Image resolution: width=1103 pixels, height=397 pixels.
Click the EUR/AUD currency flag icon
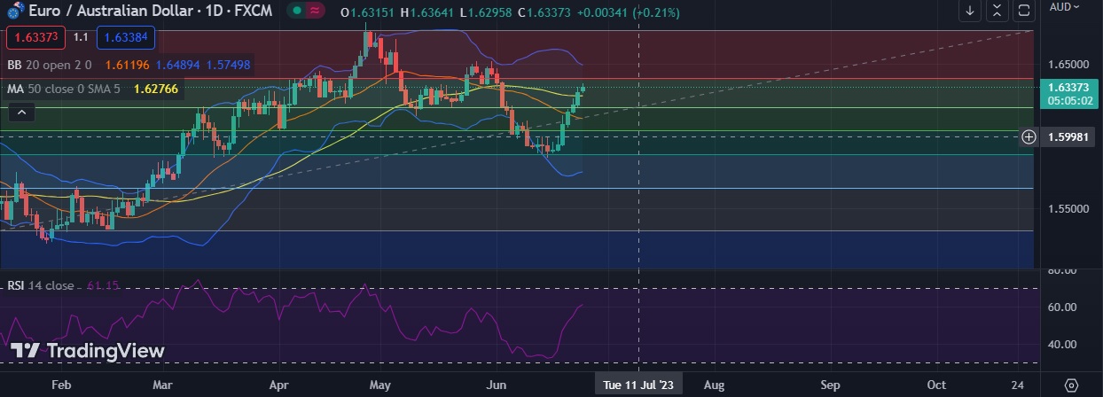(15, 11)
